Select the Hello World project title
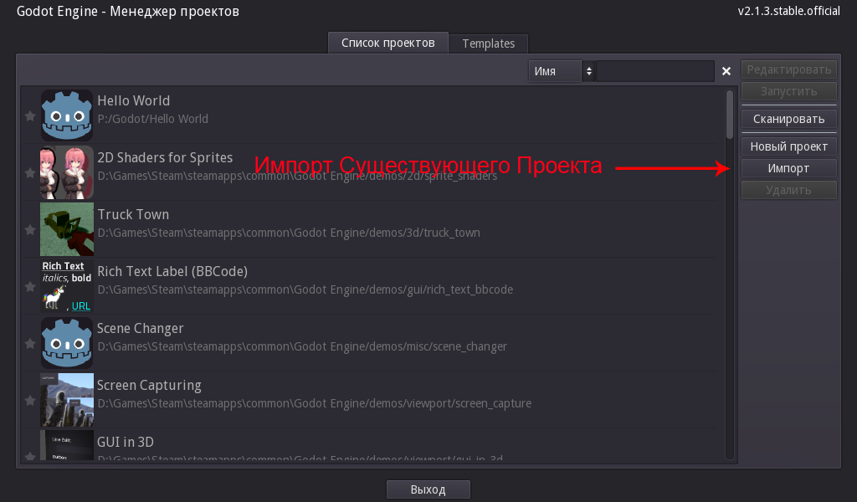 133,100
